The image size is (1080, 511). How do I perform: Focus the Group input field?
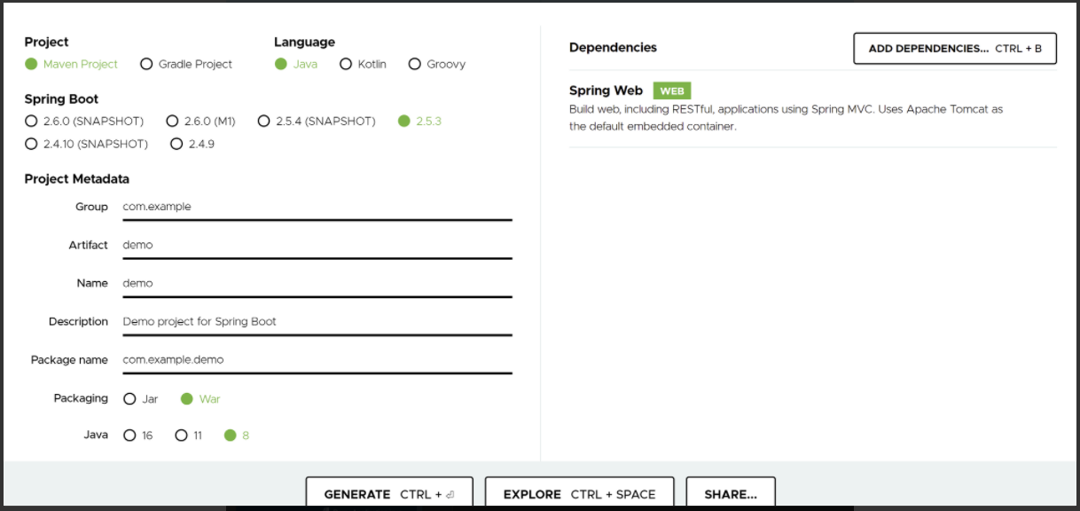coord(317,207)
